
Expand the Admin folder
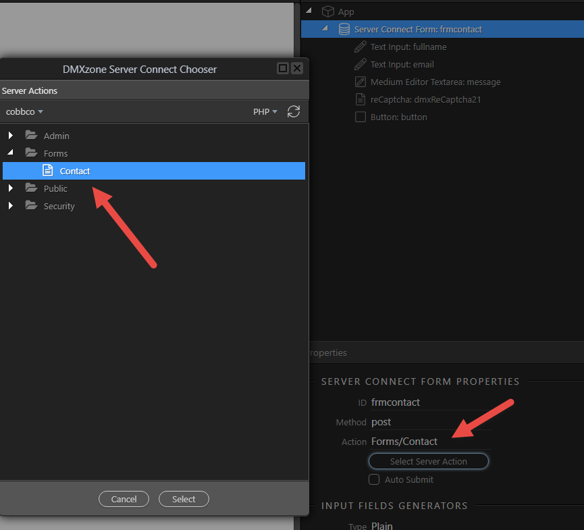11,135
